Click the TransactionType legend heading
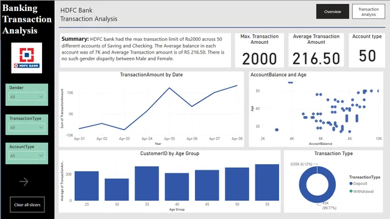The image size is (390, 219). click(364, 177)
